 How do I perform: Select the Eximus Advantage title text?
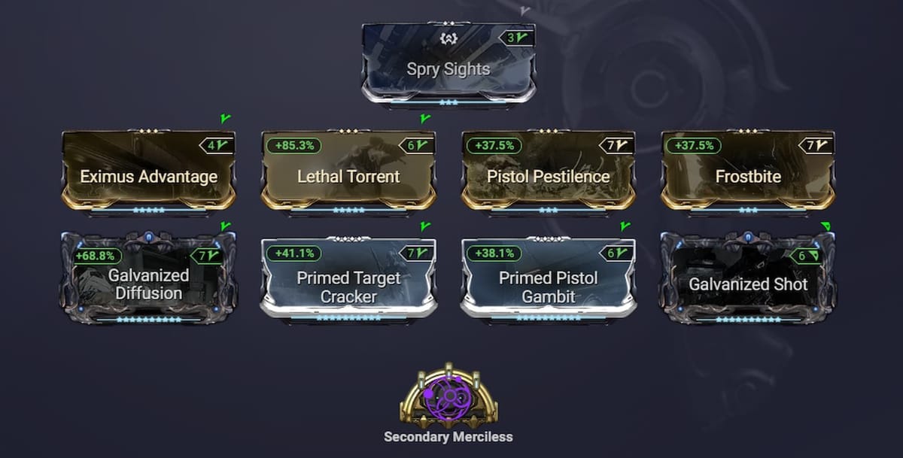(147, 177)
